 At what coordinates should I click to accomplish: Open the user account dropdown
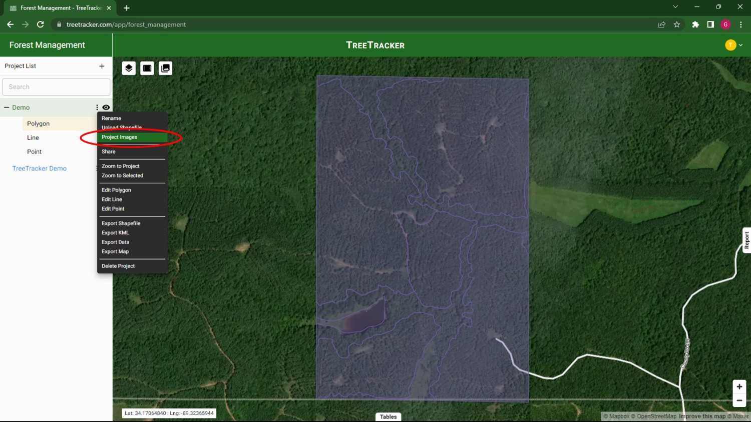pyautogui.click(x=734, y=45)
